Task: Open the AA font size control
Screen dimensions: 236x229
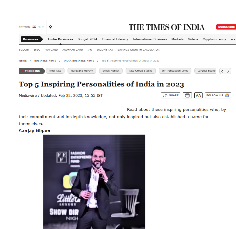Action: [x=198, y=95]
